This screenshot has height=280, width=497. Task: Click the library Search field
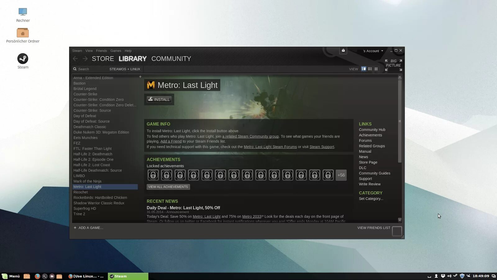(x=90, y=69)
